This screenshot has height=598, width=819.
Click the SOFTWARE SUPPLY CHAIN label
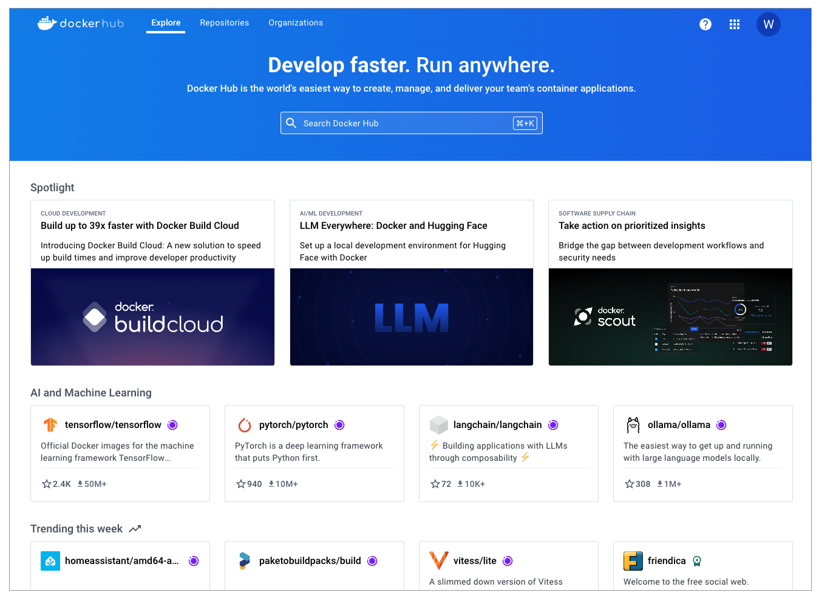click(597, 214)
